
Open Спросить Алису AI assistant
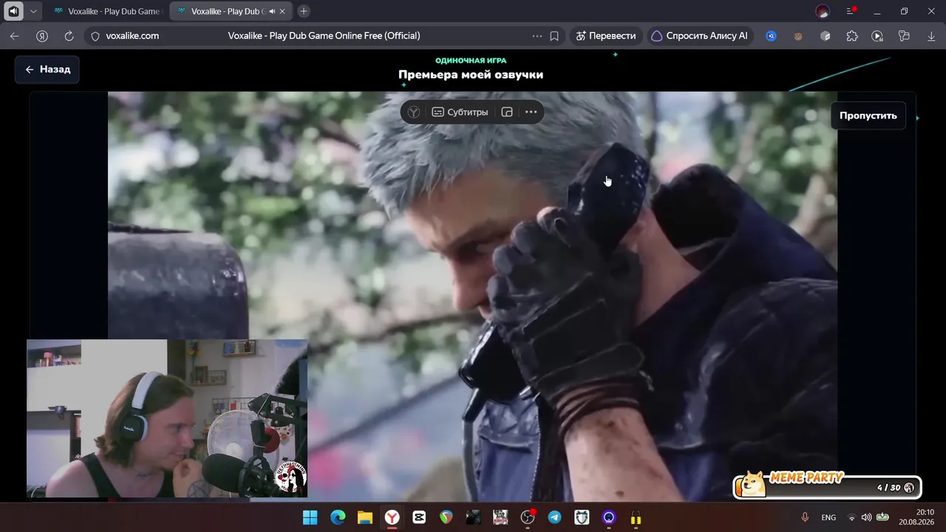point(699,35)
